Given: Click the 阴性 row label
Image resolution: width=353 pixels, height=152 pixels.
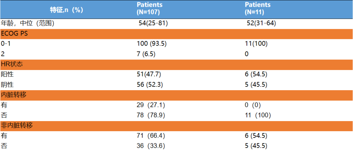Looking at the screenshot, I should pos(7,85).
